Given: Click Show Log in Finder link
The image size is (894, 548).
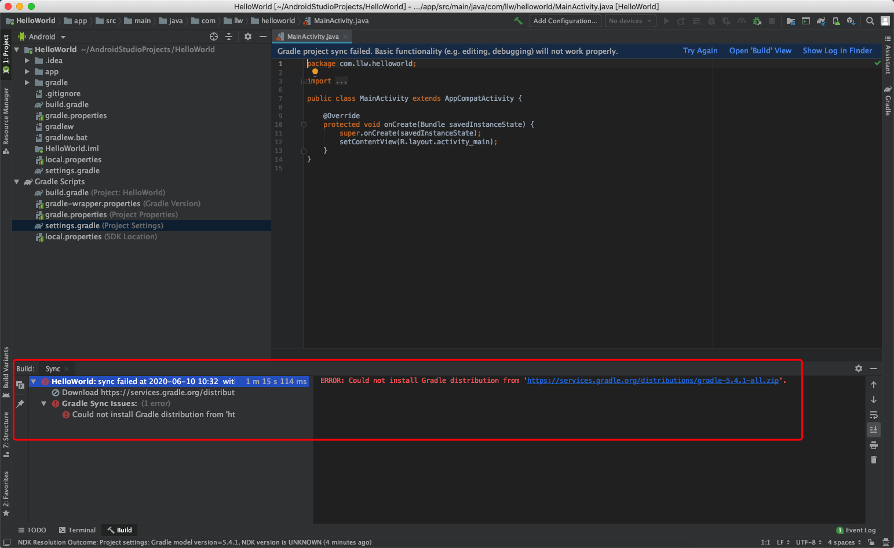Looking at the screenshot, I should (x=837, y=51).
